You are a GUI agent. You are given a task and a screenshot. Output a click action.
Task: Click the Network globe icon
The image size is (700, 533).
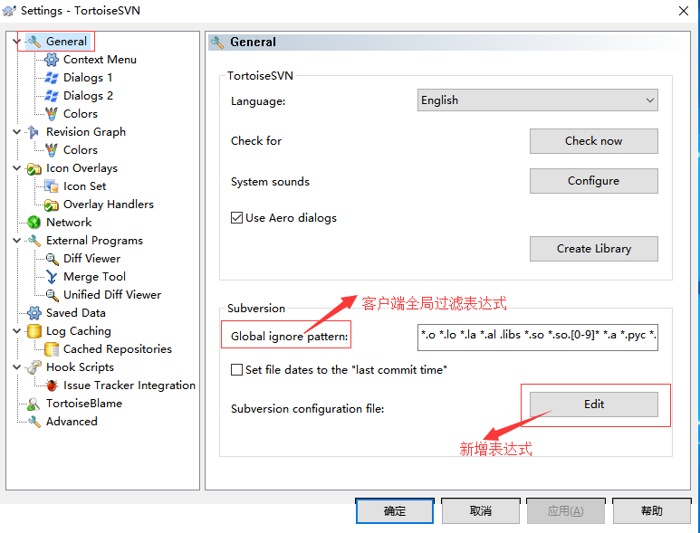[x=34, y=222]
